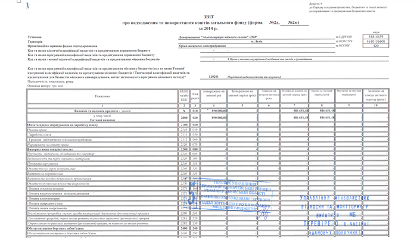Screen dimensions: 417x239
Task: Click the ЄДРПОУ code value '34814439'
Action: pos(376,37)
